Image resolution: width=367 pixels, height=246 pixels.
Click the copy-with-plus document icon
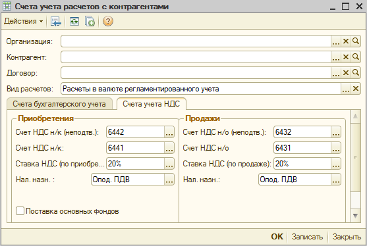coord(90,21)
